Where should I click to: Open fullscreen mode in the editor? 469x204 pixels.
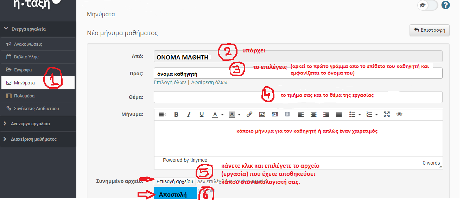387,115
